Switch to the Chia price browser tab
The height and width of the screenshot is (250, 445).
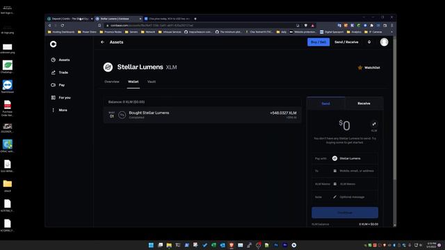(167, 19)
